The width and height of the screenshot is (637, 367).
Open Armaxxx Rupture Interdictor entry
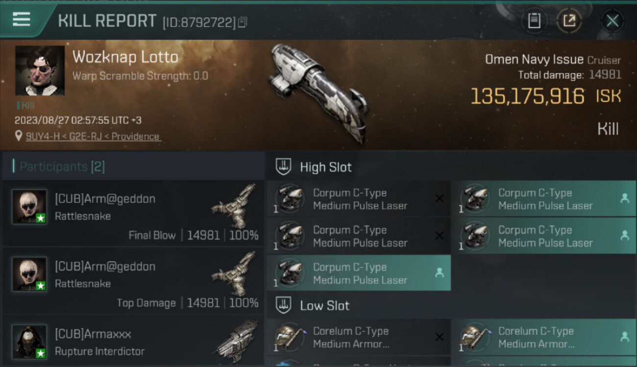click(133, 341)
